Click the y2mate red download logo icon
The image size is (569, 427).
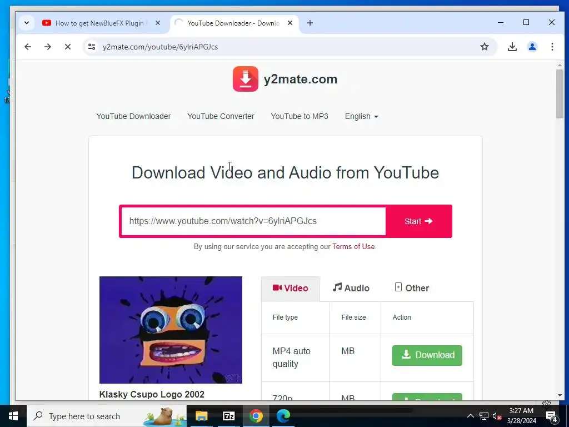click(245, 79)
